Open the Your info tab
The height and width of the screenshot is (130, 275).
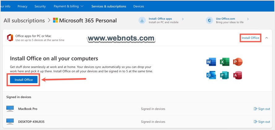coord(5,6)
